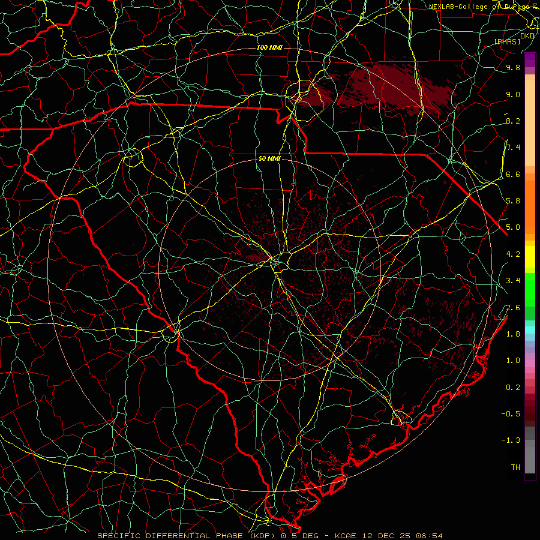Click the 9.8 value on the color scale
This screenshot has height=540, width=540.
click(x=513, y=67)
